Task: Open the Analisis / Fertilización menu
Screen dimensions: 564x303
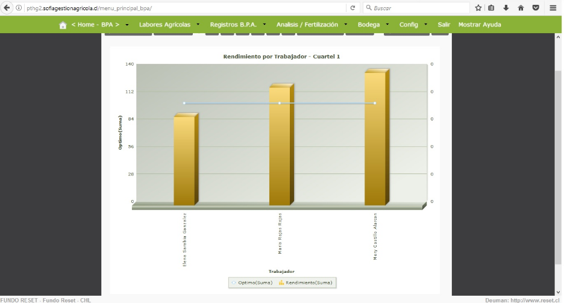Action: click(307, 25)
